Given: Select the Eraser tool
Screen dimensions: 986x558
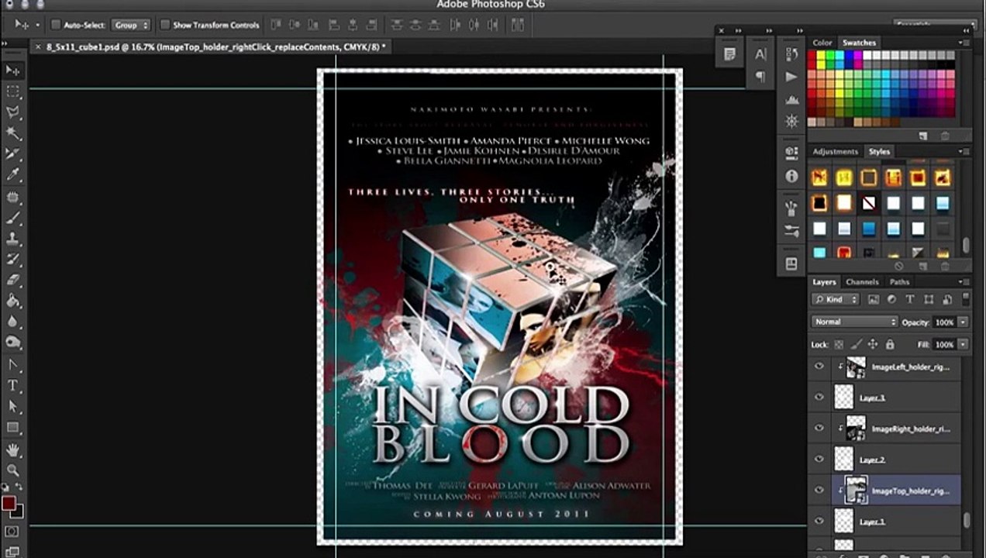Looking at the screenshot, I should (13, 281).
